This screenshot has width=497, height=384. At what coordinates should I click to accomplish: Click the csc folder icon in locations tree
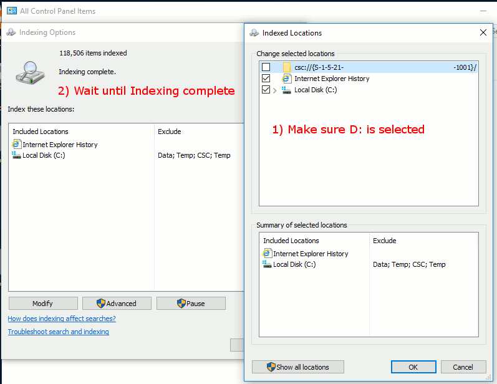tap(286, 67)
